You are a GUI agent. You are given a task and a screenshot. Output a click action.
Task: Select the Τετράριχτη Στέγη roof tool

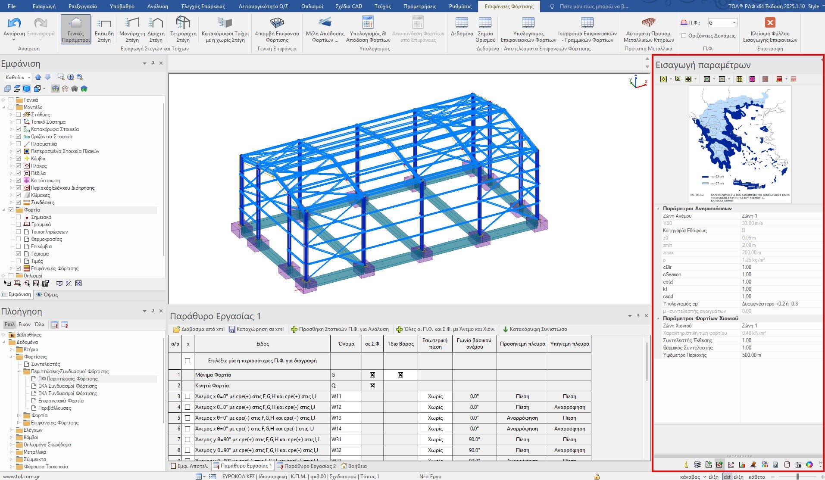click(183, 29)
